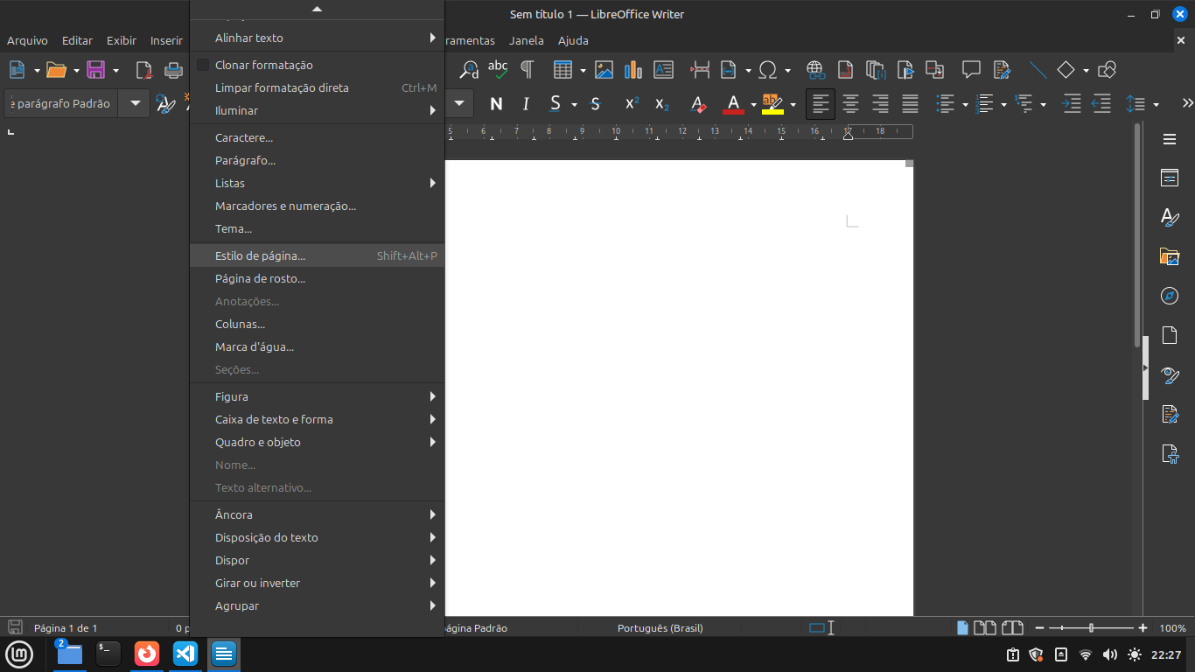Screen dimensions: 1195x672
Task: Insert a footnote
Action: [845, 70]
